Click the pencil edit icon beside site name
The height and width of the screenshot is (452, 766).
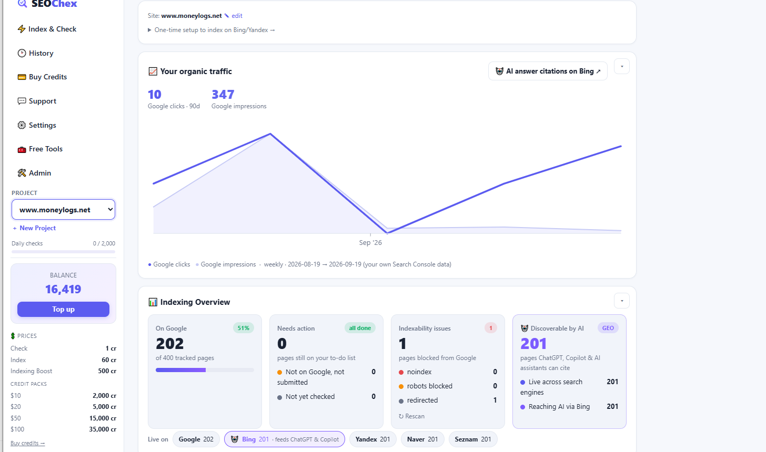227,16
